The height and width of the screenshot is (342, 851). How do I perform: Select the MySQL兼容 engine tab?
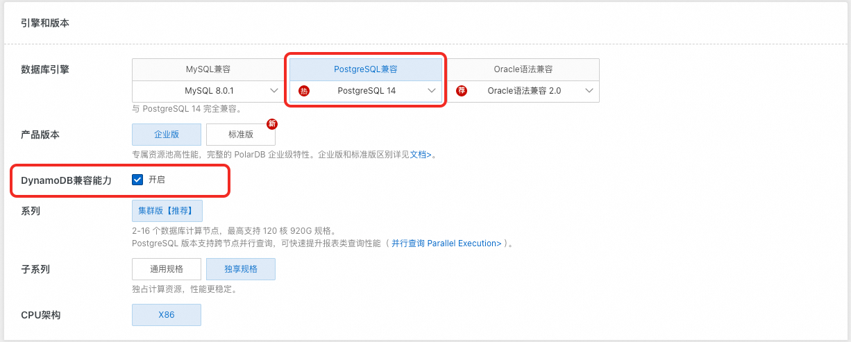click(208, 69)
